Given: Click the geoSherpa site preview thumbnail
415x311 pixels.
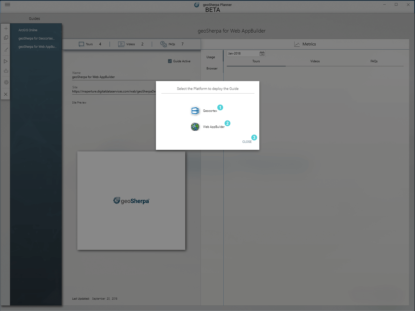Looking at the screenshot, I should pos(131,201).
